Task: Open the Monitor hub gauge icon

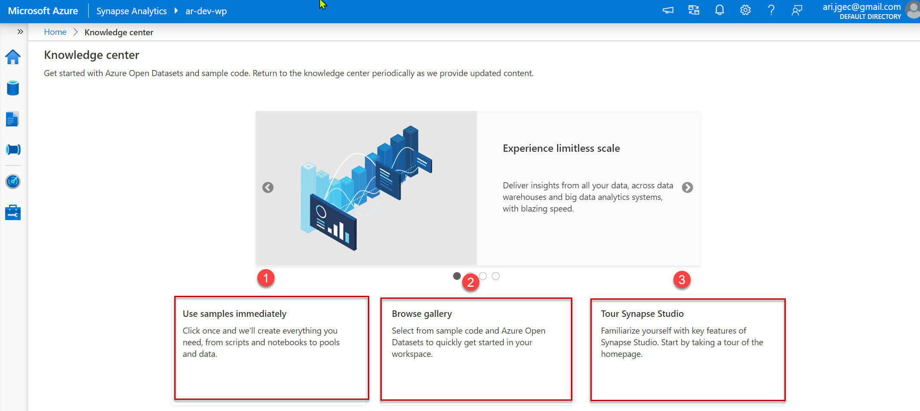Action: pyautogui.click(x=13, y=181)
